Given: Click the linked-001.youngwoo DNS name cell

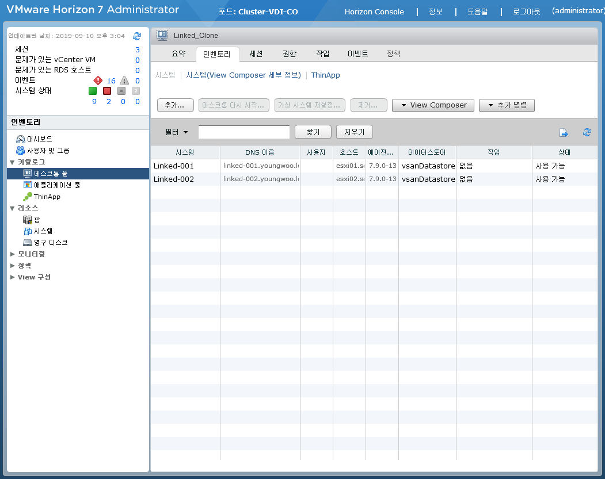Looking at the screenshot, I should tap(261, 166).
